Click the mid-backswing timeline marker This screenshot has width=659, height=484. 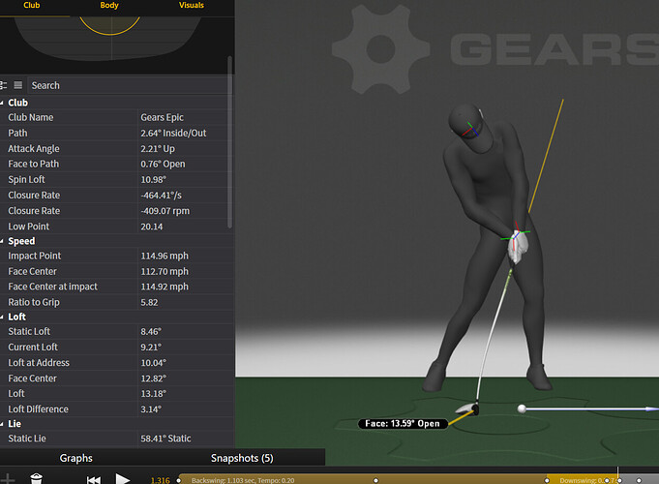tap(375, 480)
